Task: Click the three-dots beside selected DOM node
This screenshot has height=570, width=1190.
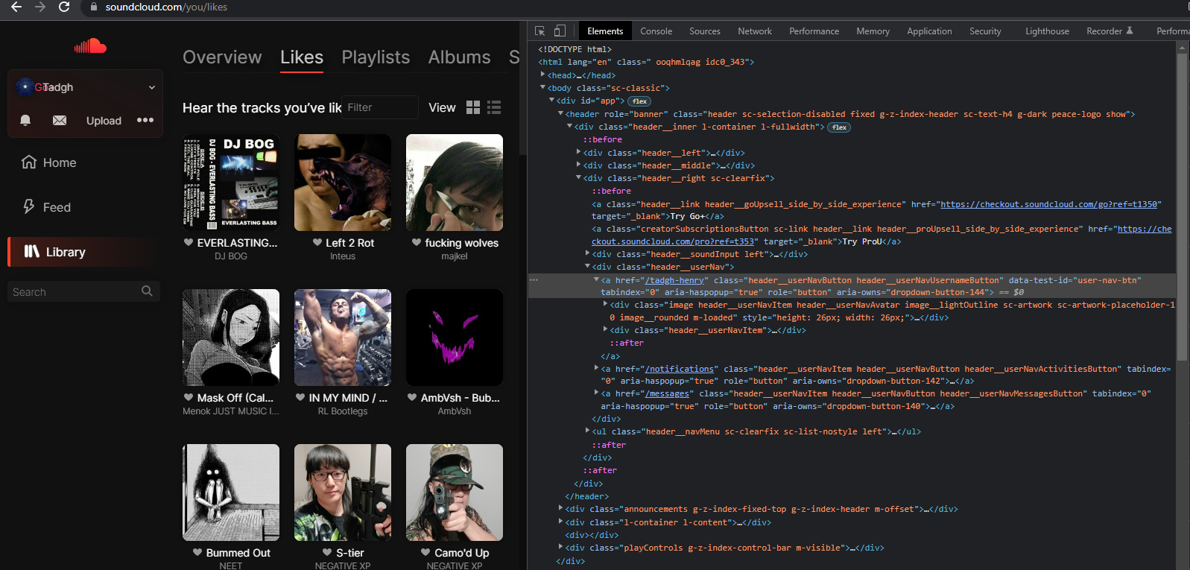Action: (x=534, y=280)
